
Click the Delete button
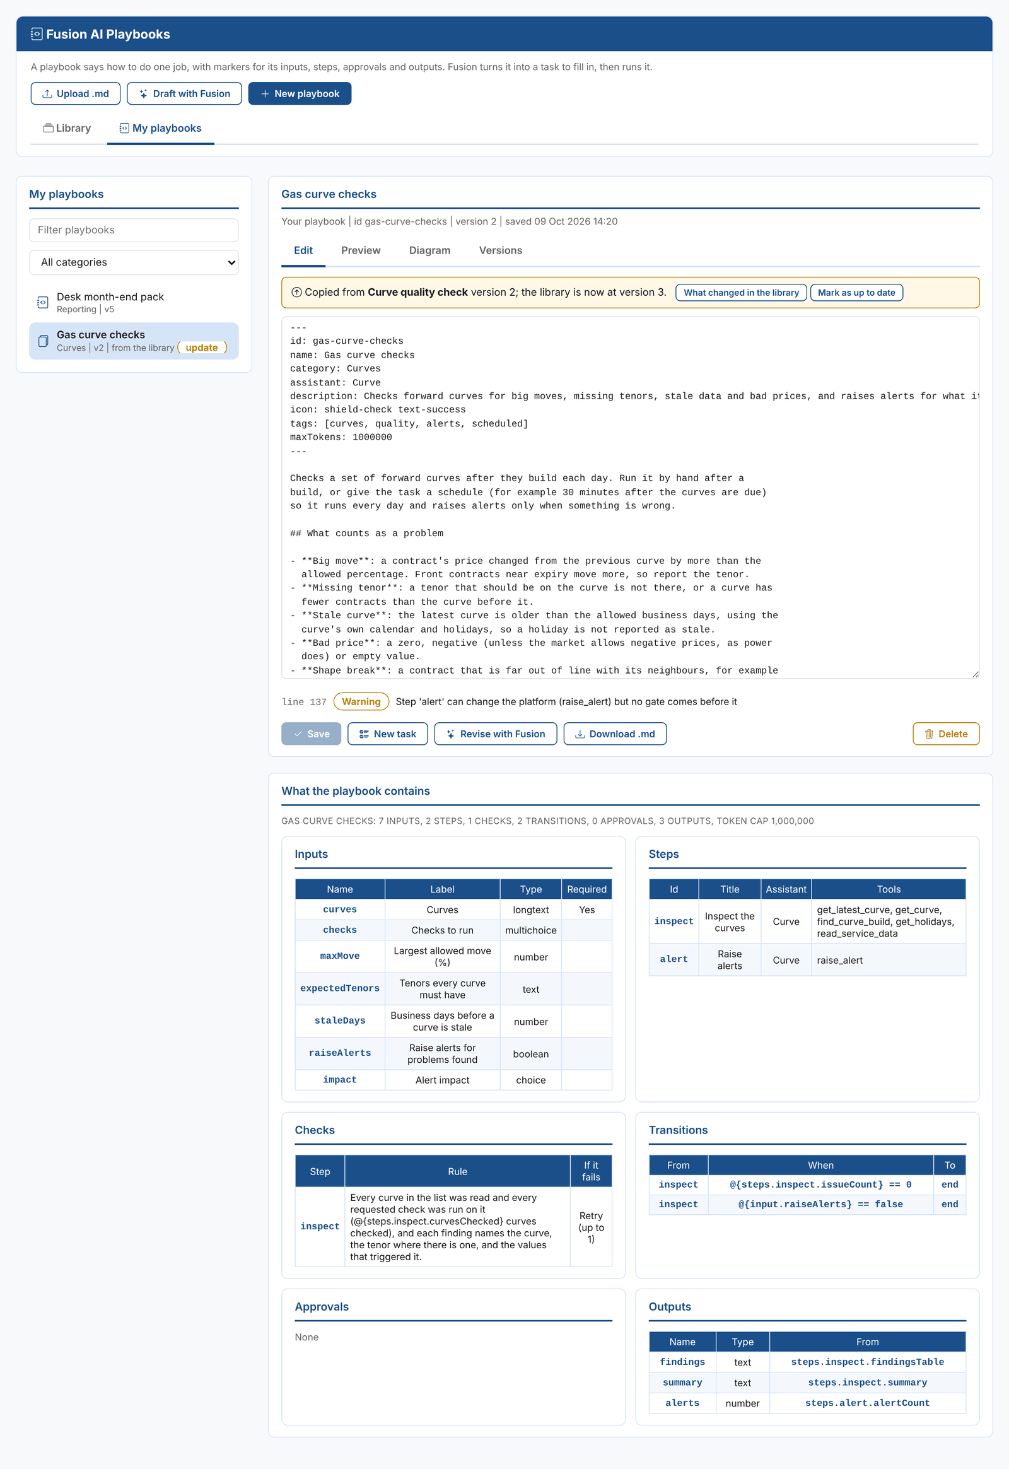pos(946,734)
